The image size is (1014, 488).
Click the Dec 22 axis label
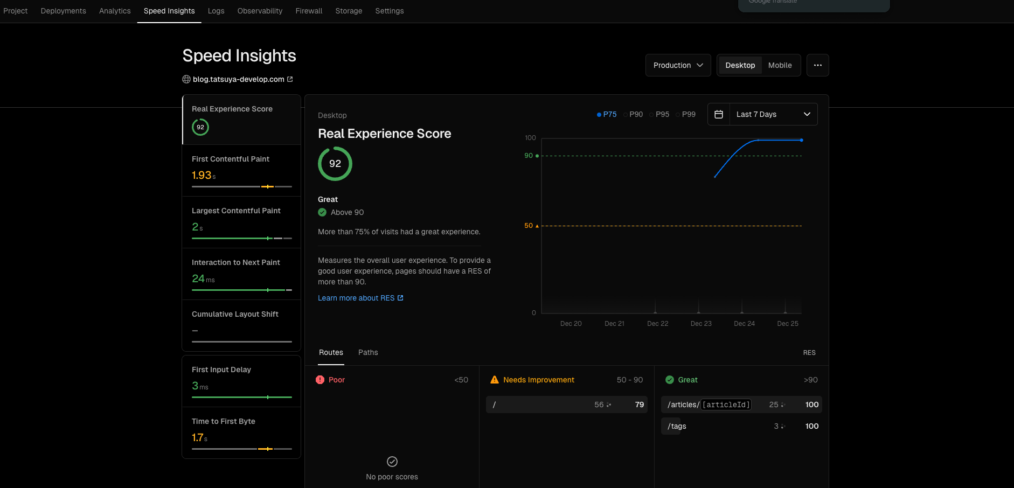click(658, 324)
